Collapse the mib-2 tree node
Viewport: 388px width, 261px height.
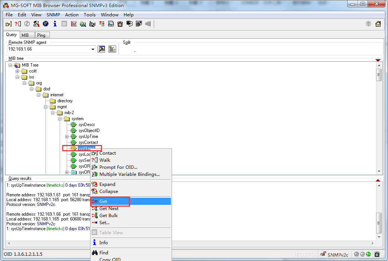(53, 113)
